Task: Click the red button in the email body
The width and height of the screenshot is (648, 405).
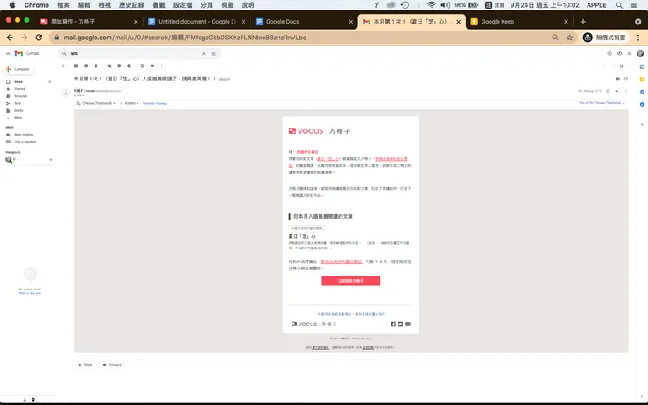Action: click(350, 281)
